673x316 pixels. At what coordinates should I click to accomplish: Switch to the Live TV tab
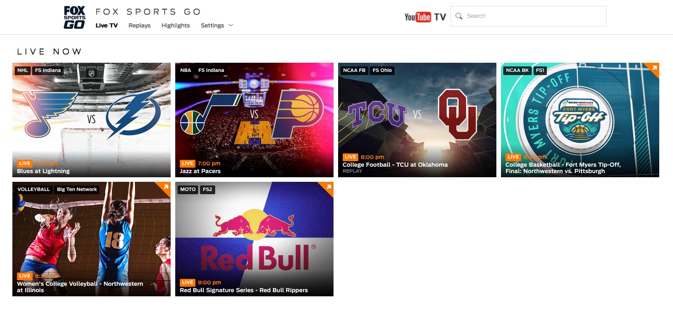pyautogui.click(x=106, y=26)
